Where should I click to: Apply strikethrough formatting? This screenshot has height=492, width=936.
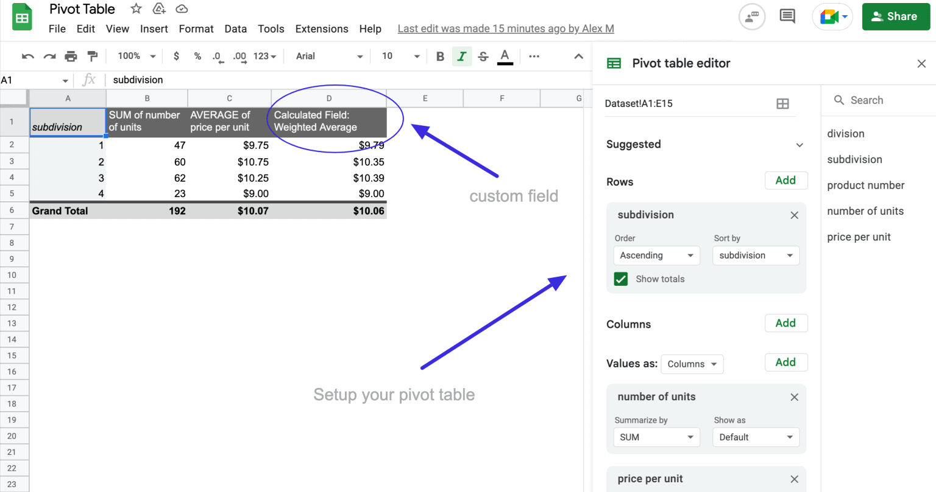[x=483, y=56]
